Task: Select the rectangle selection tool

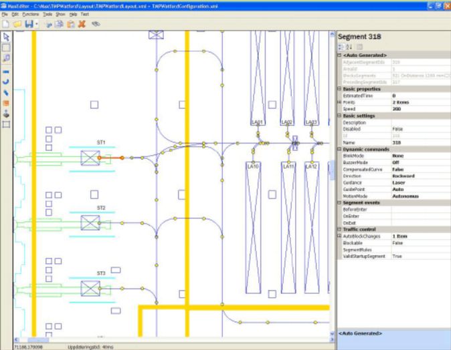Action: [x=6, y=47]
